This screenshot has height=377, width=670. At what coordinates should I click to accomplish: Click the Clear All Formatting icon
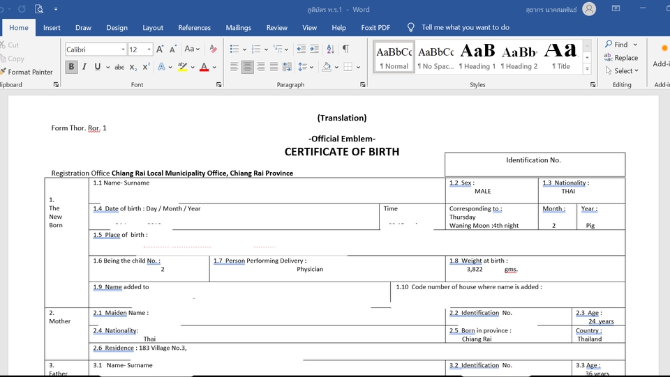click(214, 49)
